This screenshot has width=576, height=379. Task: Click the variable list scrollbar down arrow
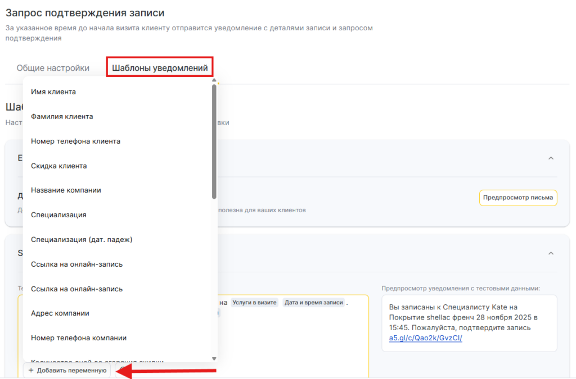click(214, 358)
